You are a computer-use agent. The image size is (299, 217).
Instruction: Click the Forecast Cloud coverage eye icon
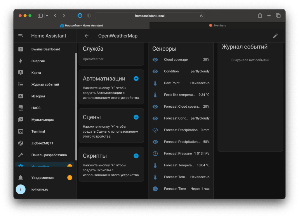pos(155,106)
